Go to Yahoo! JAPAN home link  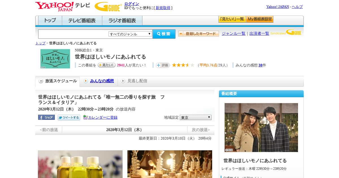pyautogui.click(x=278, y=6)
